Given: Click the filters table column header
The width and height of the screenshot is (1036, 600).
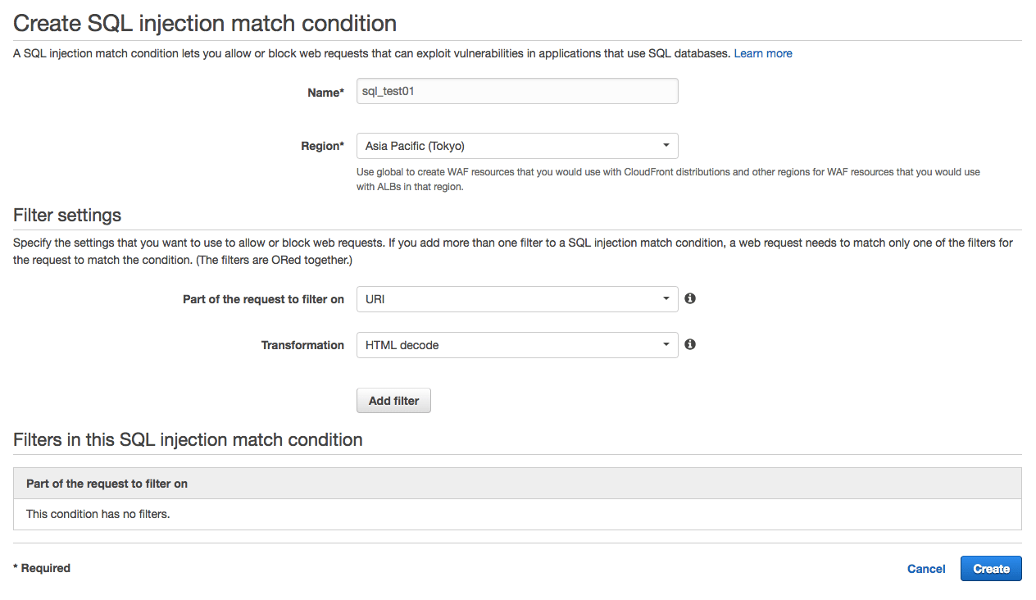Looking at the screenshot, I should click(107, 484).
